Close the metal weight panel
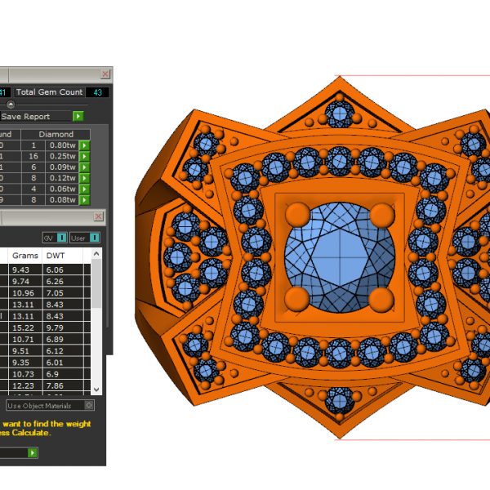This screenshot has height=490, width=490. point(99,216)
